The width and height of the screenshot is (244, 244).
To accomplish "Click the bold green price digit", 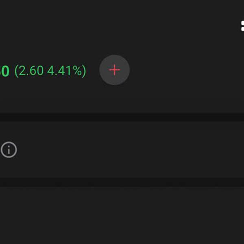I will click(4, 71).
